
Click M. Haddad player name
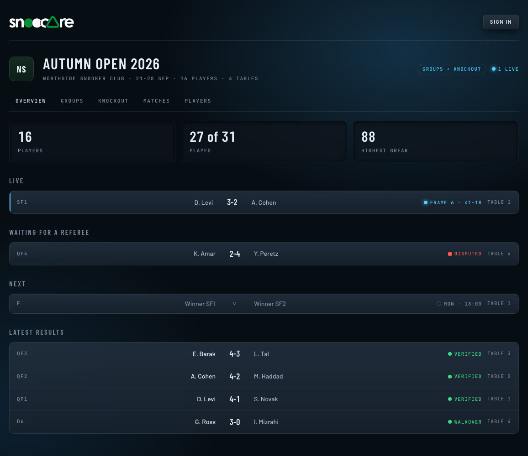pyautogui.click(x=269, y=376)
